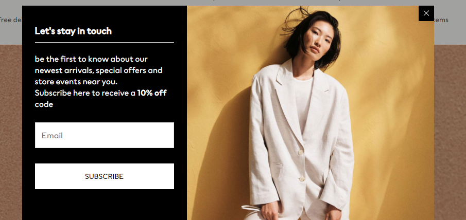Close the newsletter popup with the X

(426, 13)
